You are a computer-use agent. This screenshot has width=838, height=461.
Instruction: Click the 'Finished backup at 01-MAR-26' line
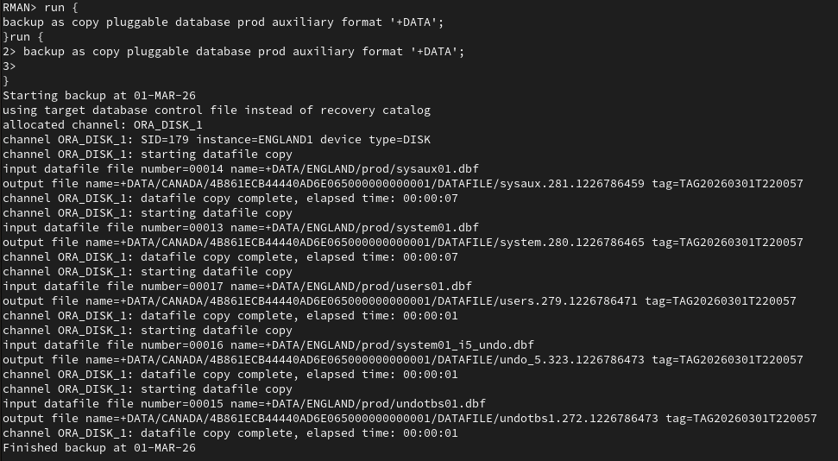[x=99, y=447]
